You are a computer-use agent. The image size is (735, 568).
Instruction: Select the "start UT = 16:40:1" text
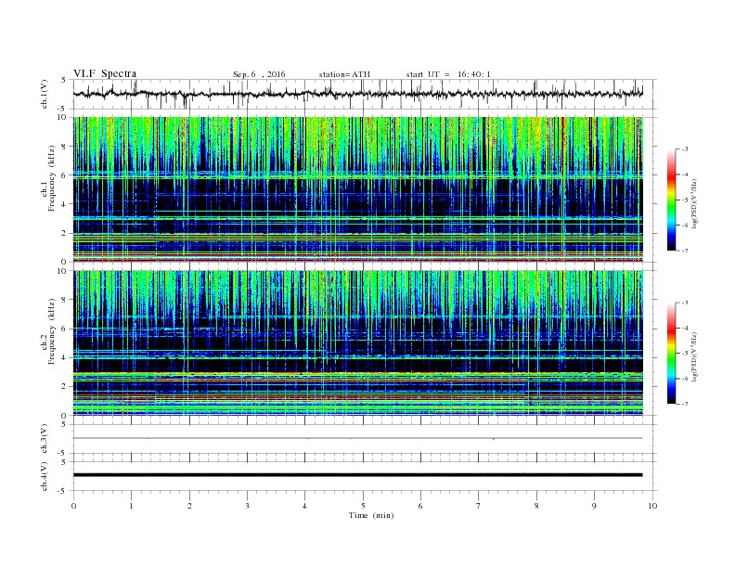click(448, 74)
